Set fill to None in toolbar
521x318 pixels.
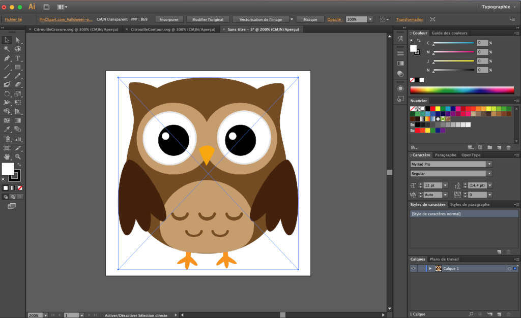click(x=20, y=187)
